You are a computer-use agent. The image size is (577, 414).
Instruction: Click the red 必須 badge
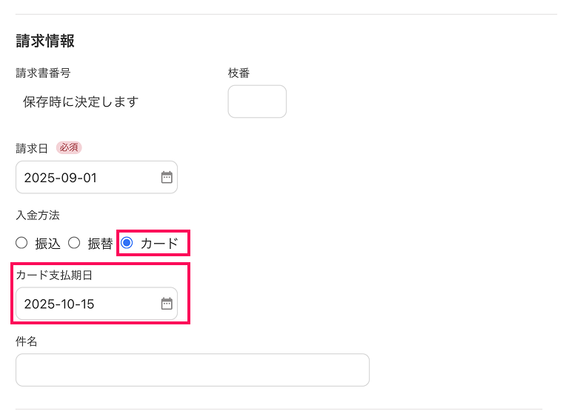pos(69,147)
